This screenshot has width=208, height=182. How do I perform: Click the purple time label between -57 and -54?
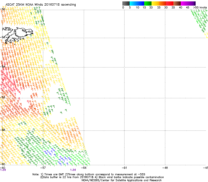[73, 170]
